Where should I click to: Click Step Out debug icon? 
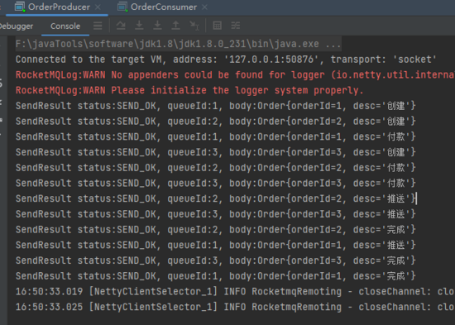click(175, 26)
